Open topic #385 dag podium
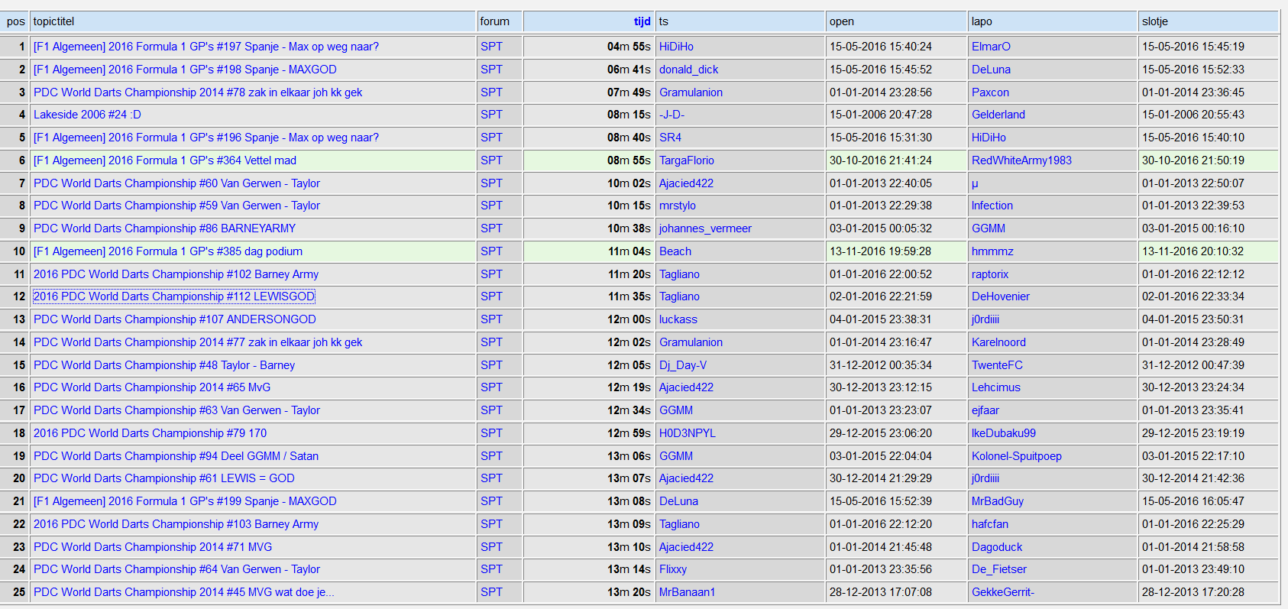 168,251
